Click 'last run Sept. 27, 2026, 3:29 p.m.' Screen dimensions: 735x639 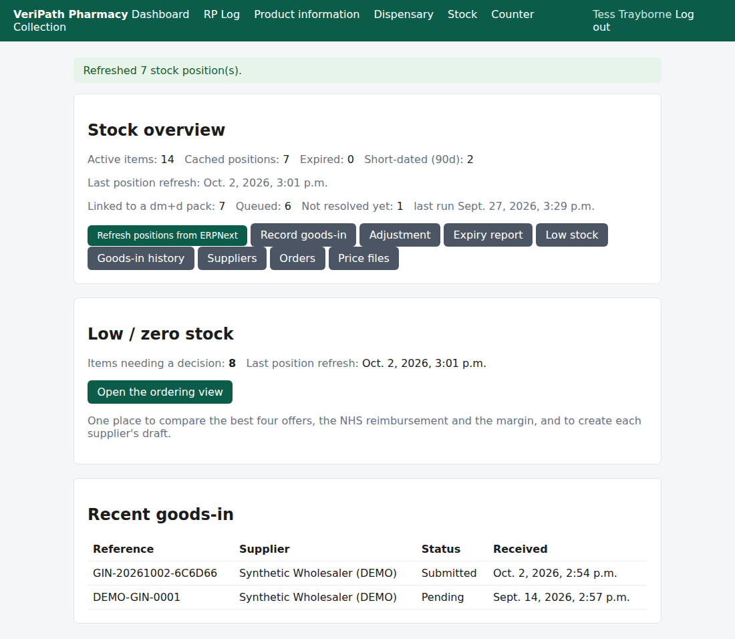tap(504, 207)
